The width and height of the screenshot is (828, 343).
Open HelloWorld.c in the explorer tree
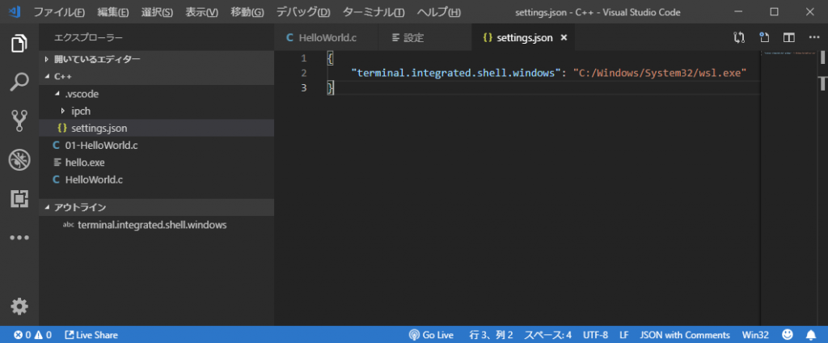click(x=156, y=180)
